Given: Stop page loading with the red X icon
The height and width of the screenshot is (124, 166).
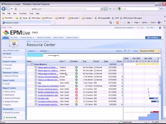Looking at the screenshot, I should coord(114,9).
